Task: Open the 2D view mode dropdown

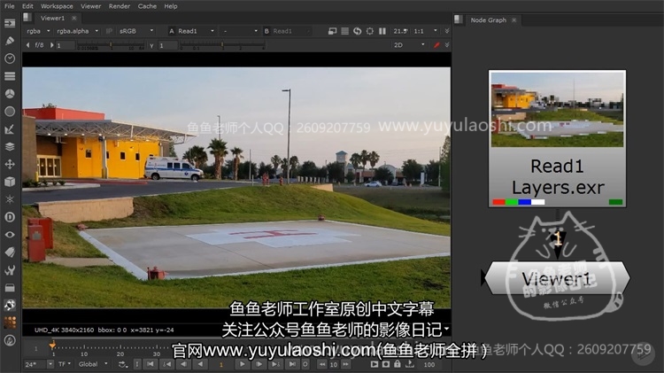Action: click(409, 45)
